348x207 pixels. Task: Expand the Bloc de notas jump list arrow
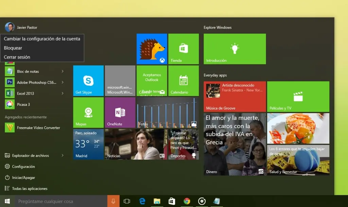coord(63,71)
